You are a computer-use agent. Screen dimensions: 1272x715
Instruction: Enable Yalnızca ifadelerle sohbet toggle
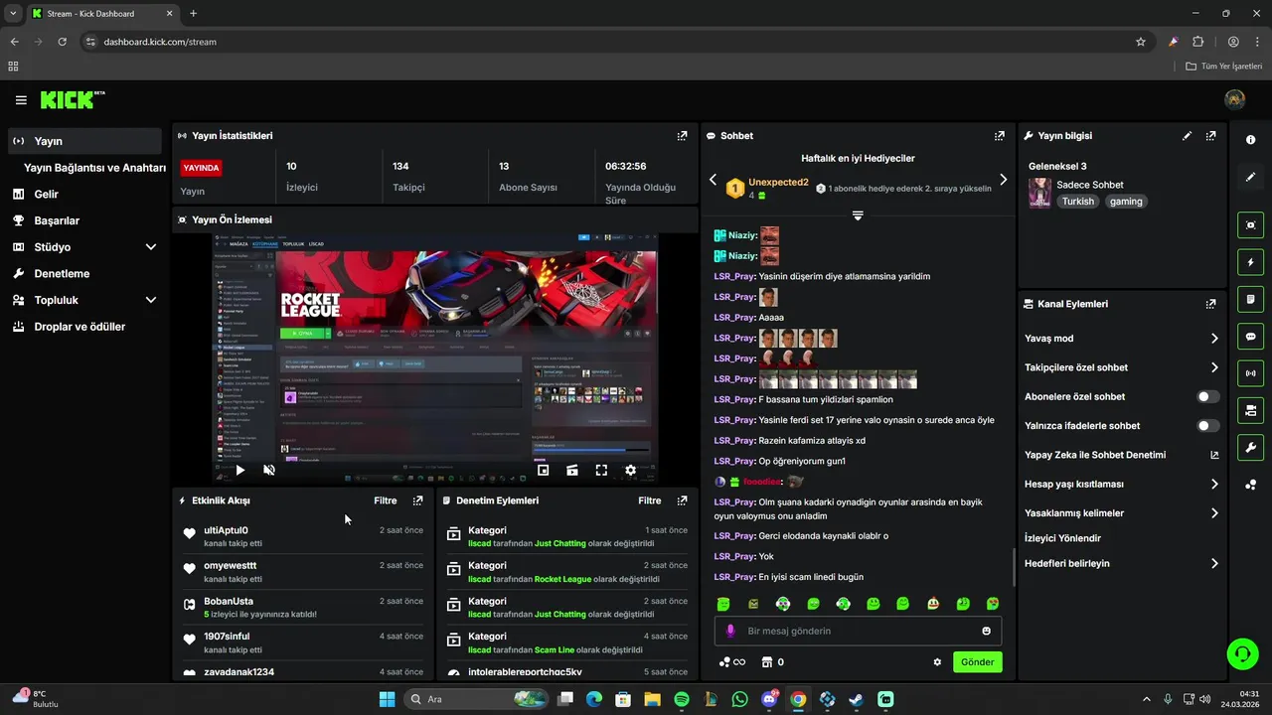pos(1207,426)
